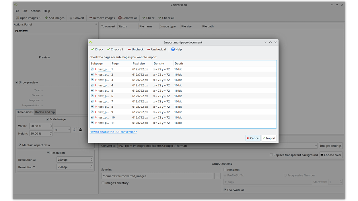This screenshot has width=358, height=201.
Task: Open the Actions menu
Action: tap(35, 11)
